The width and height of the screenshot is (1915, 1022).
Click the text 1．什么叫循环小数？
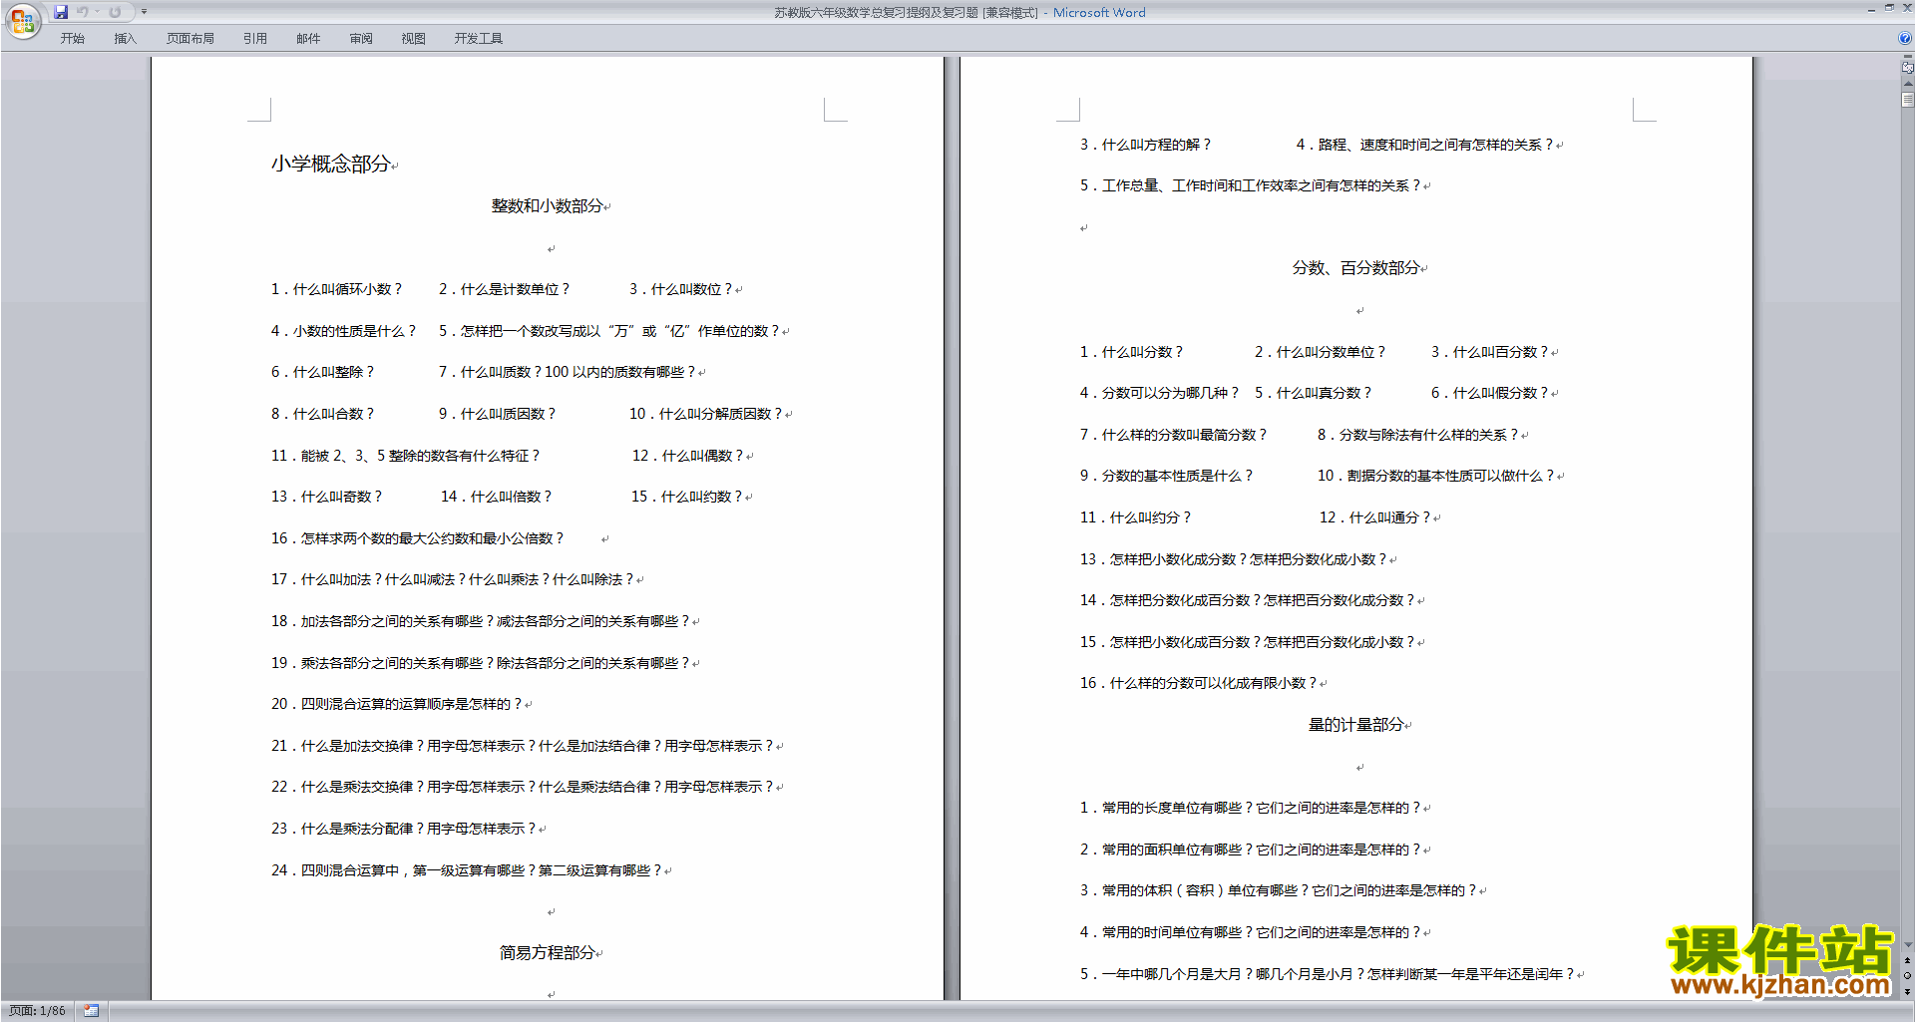click(337, 289)
